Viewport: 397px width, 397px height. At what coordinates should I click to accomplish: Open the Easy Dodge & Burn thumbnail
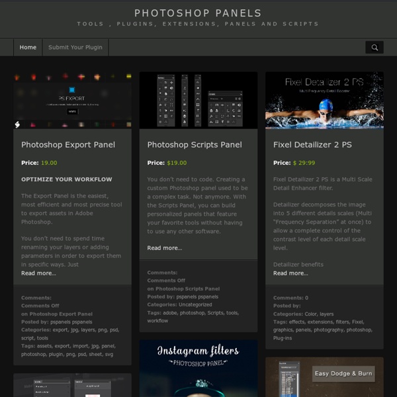[324, 377]
